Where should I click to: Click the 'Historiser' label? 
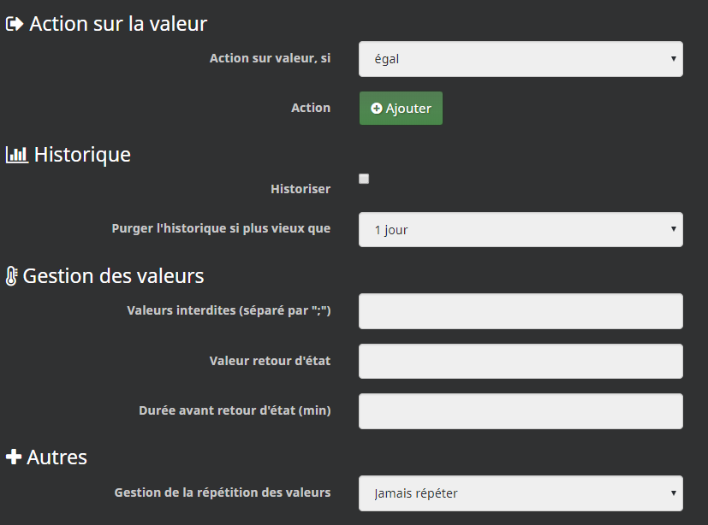[300, 189]
